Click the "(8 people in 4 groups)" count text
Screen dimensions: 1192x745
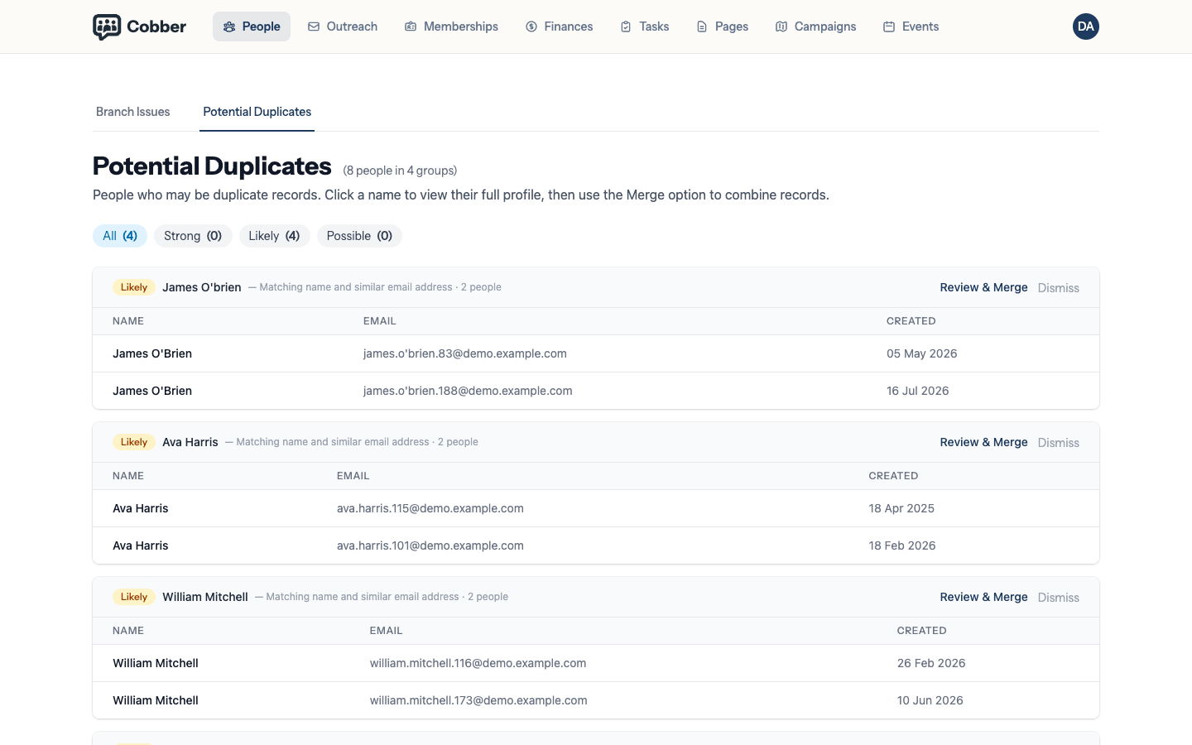(x=400, y=171)
